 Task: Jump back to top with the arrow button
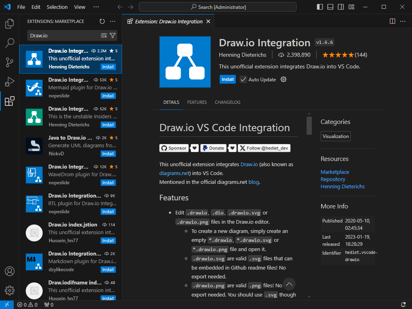click(289, 284)
